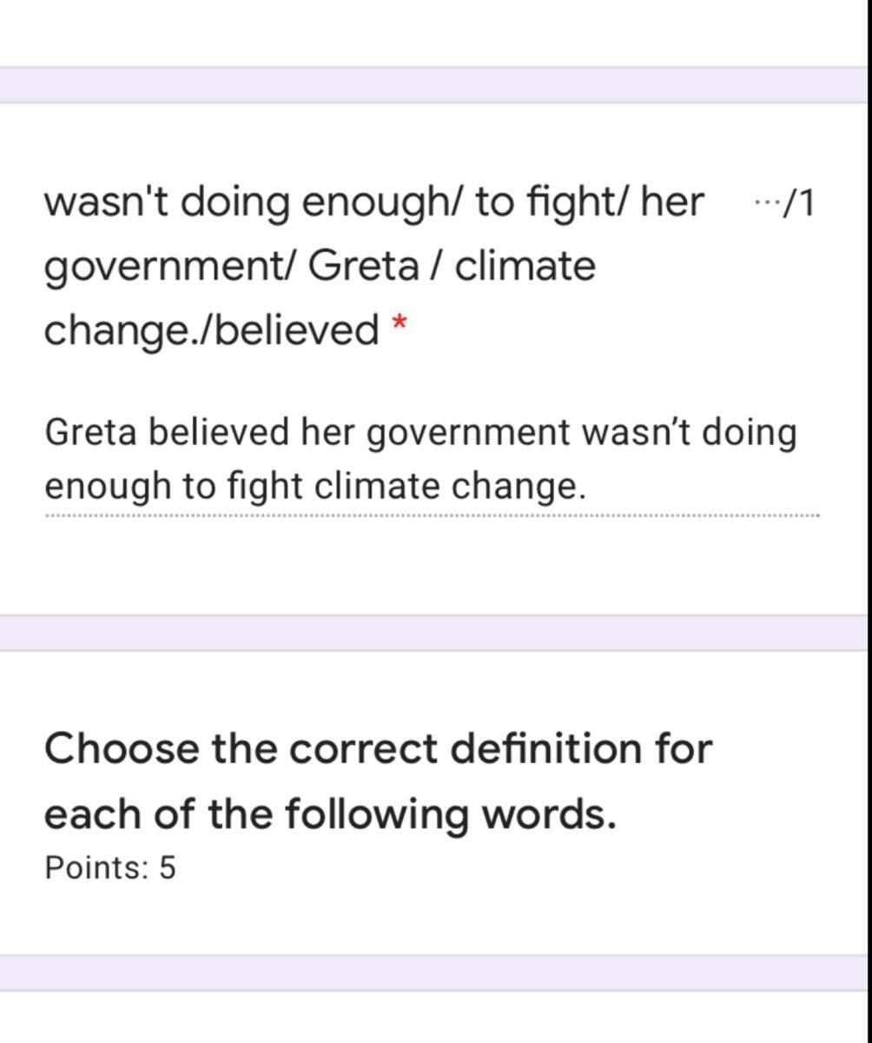
Task: Click the answer field starting with Greta believed
Action: click(420, 458)
